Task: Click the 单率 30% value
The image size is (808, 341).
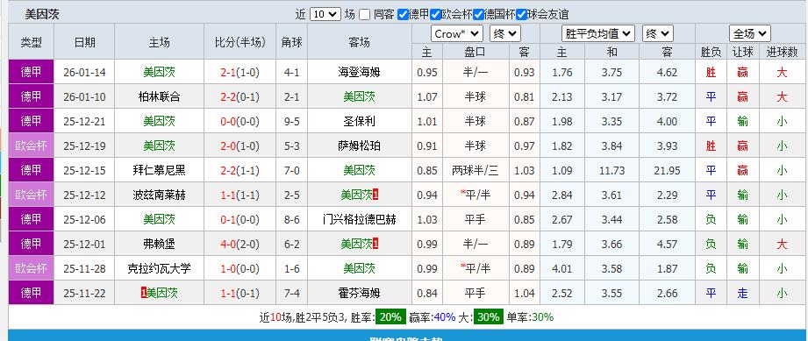Action: click(543, 317)
